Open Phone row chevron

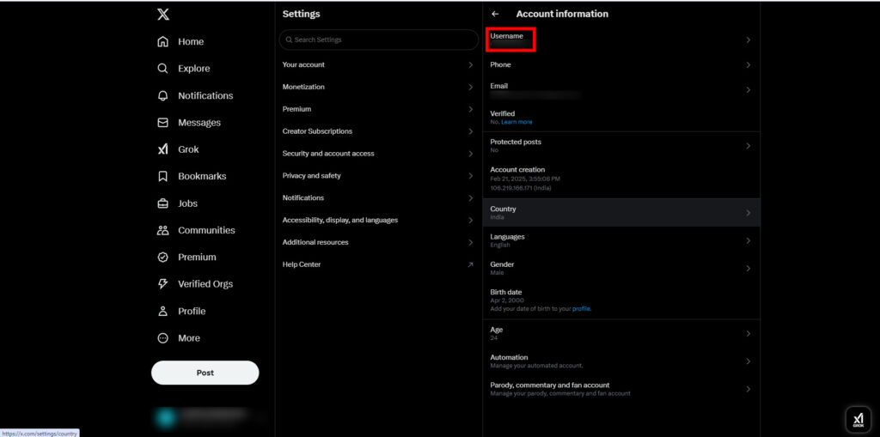[x=749, y=65]
